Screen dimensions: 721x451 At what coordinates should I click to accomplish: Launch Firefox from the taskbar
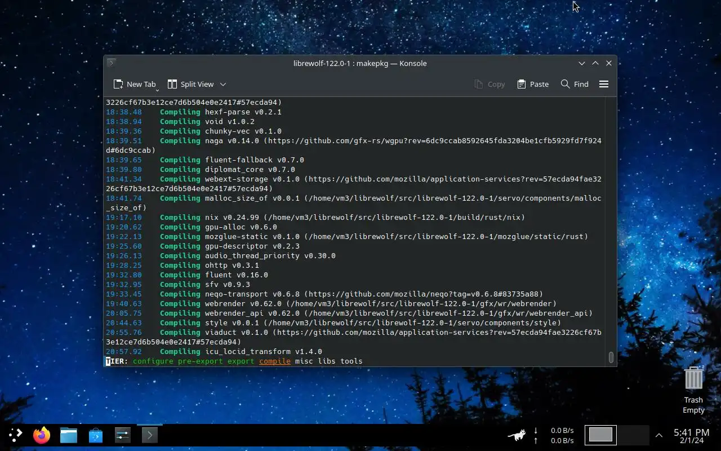point(42,435)
